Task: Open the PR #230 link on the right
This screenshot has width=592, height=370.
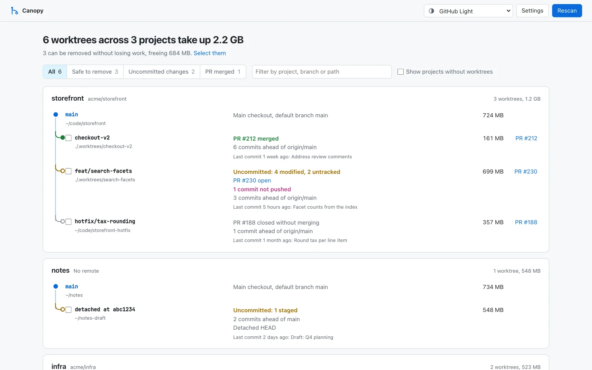Action: [526, 172]
